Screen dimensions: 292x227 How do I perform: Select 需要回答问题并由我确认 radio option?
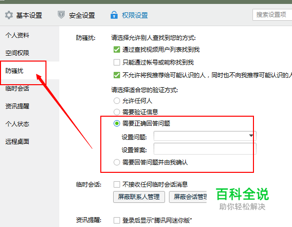(117, 162)
